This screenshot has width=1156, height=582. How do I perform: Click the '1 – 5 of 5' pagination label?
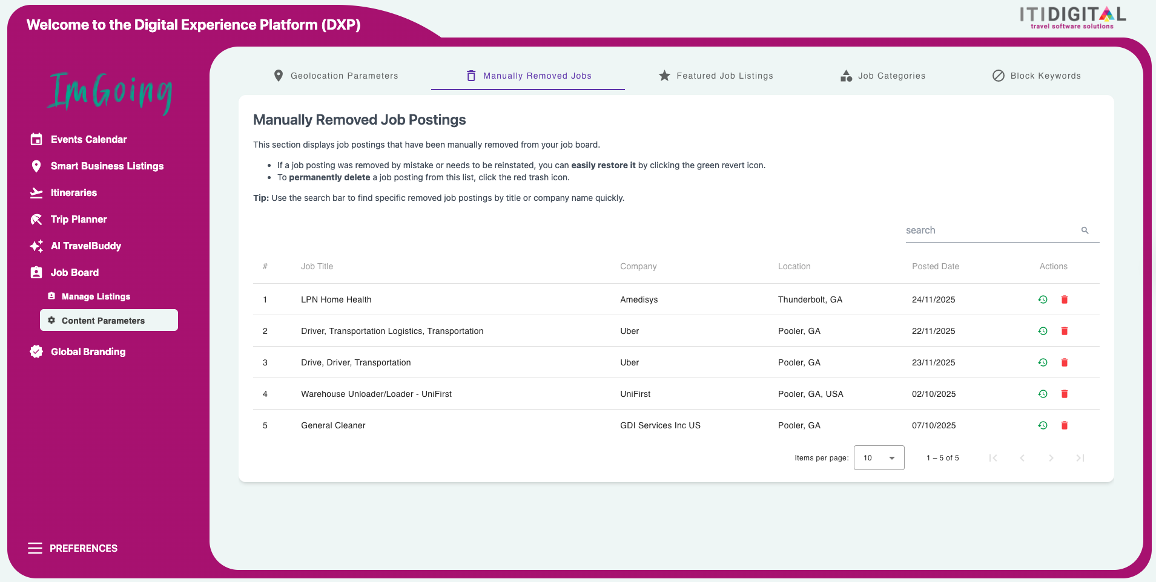[943, 458]
